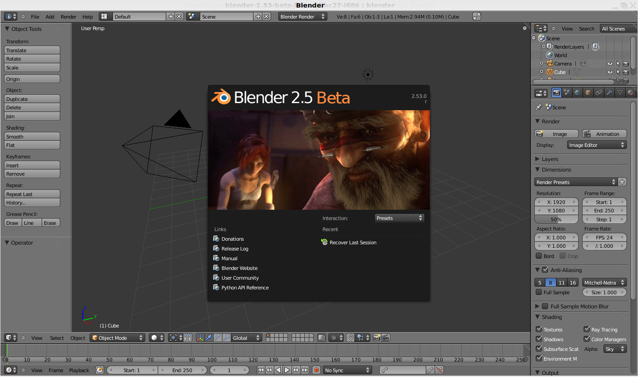
Task: Open the Help menu
Action: point(88,17)
